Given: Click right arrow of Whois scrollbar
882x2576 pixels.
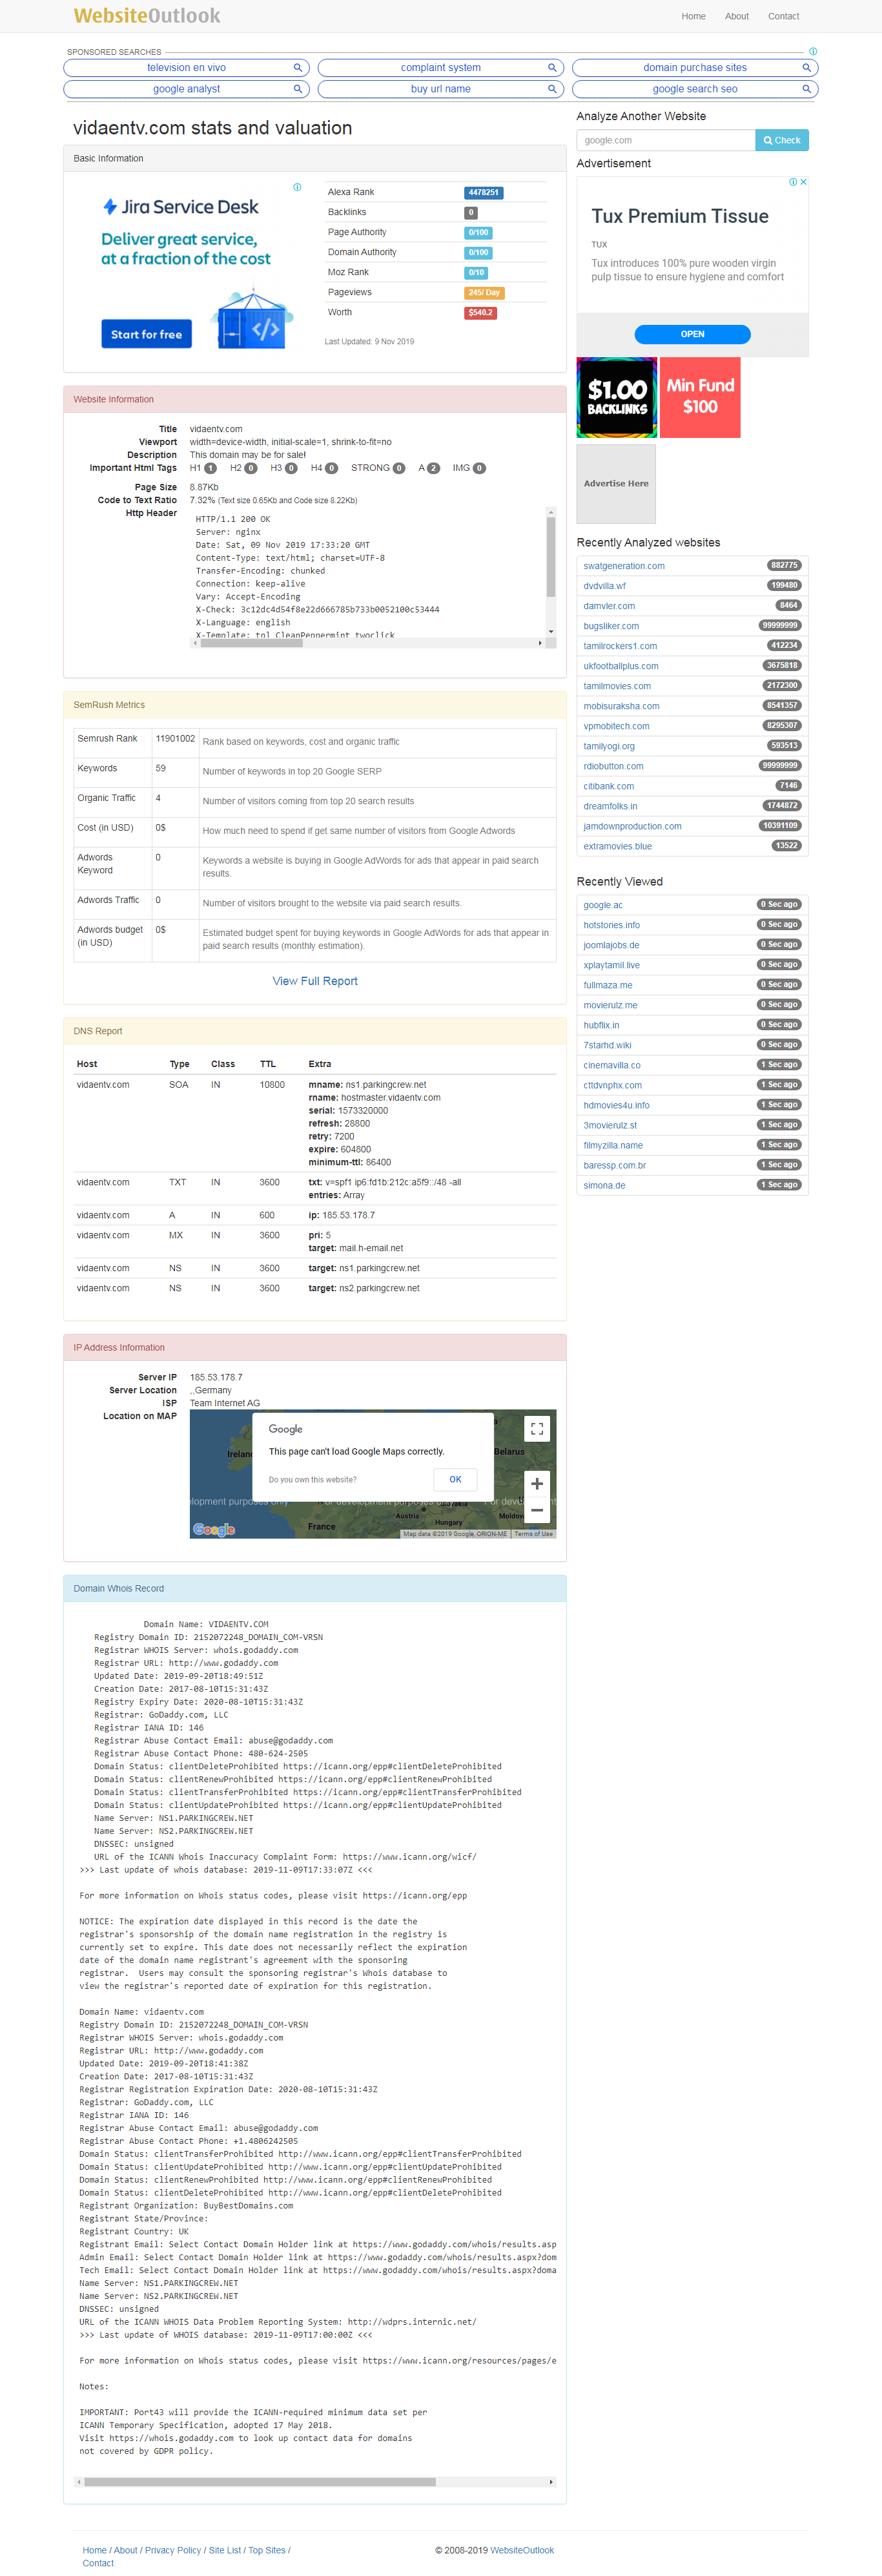Looking at the screenshot, I should [550, 2482].
